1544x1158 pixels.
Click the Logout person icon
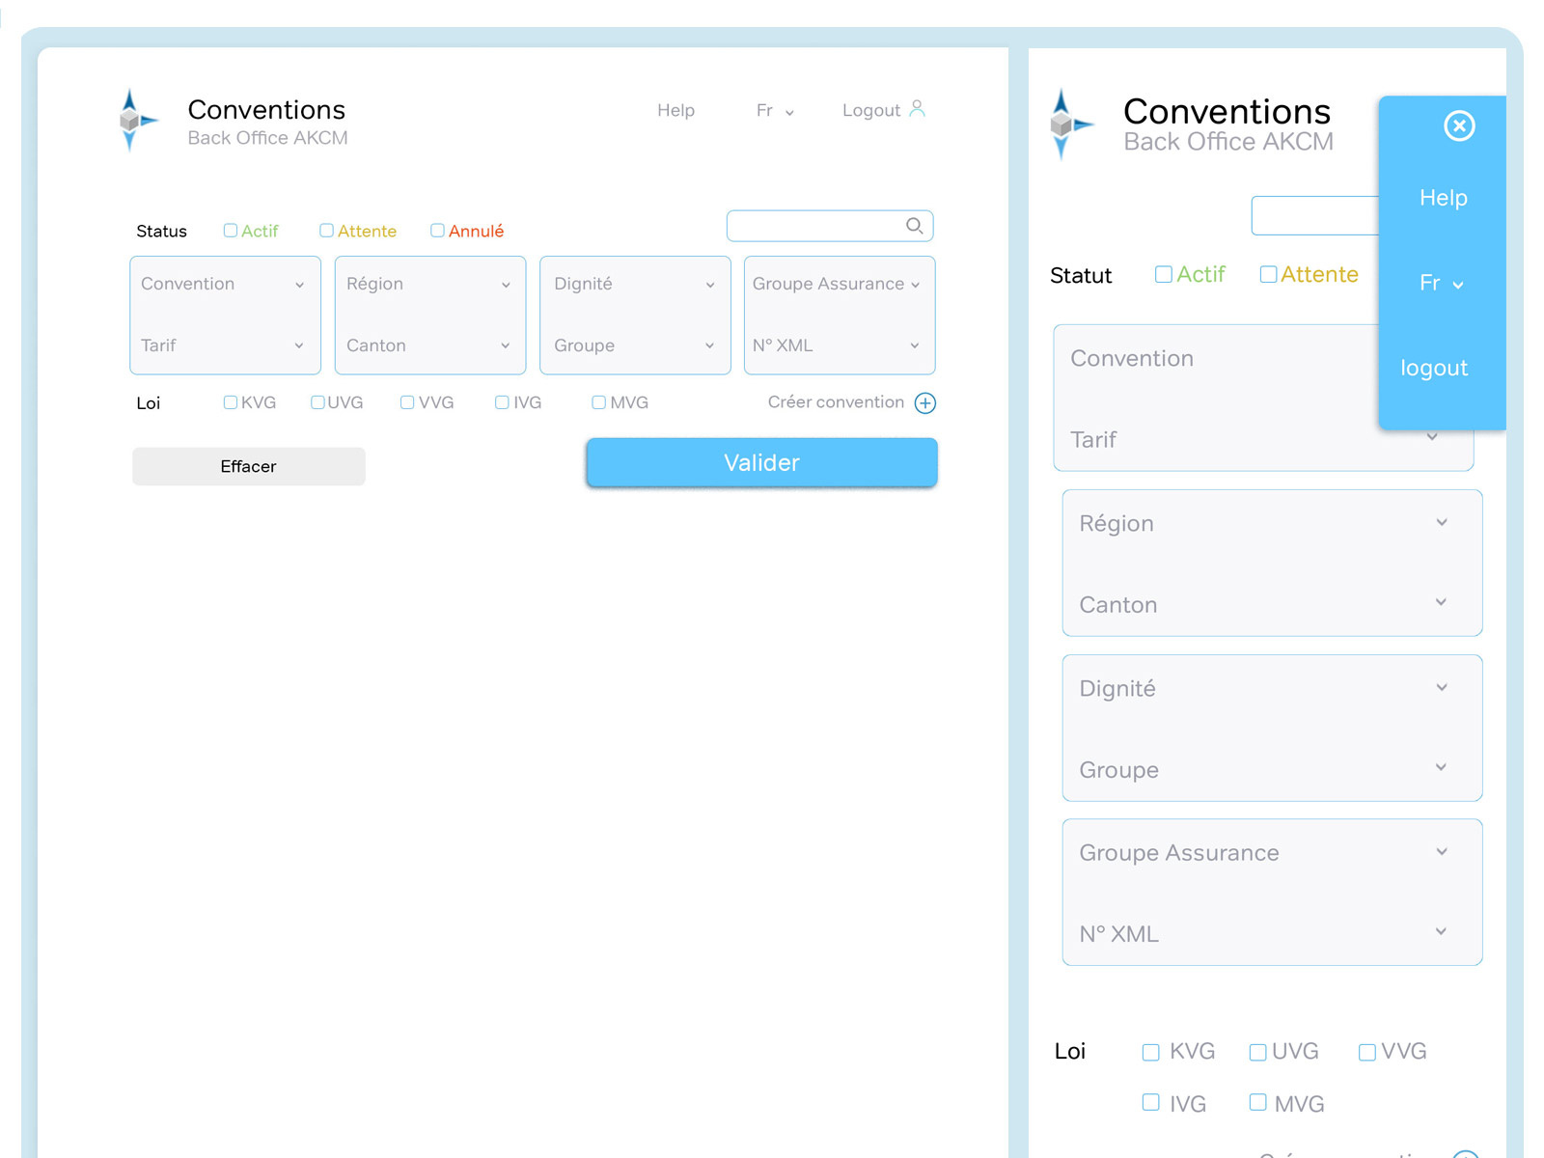[917, 108]
